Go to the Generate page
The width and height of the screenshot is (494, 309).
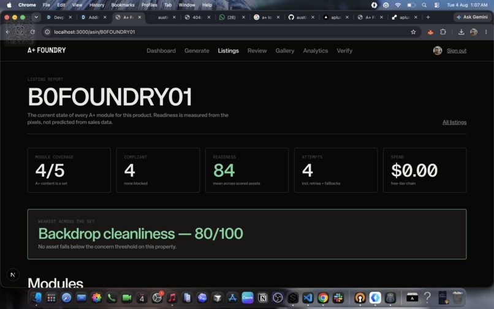pos(197,51)
